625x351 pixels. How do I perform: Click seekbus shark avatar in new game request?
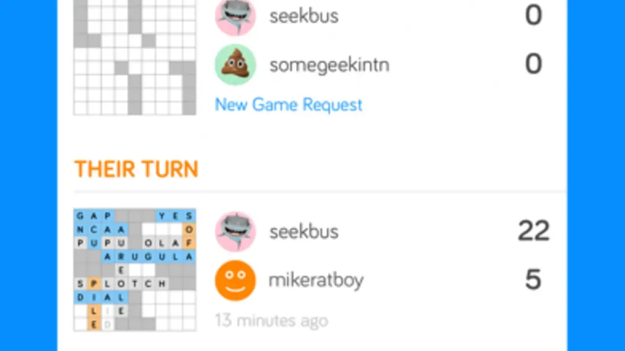tap(235, 16)
